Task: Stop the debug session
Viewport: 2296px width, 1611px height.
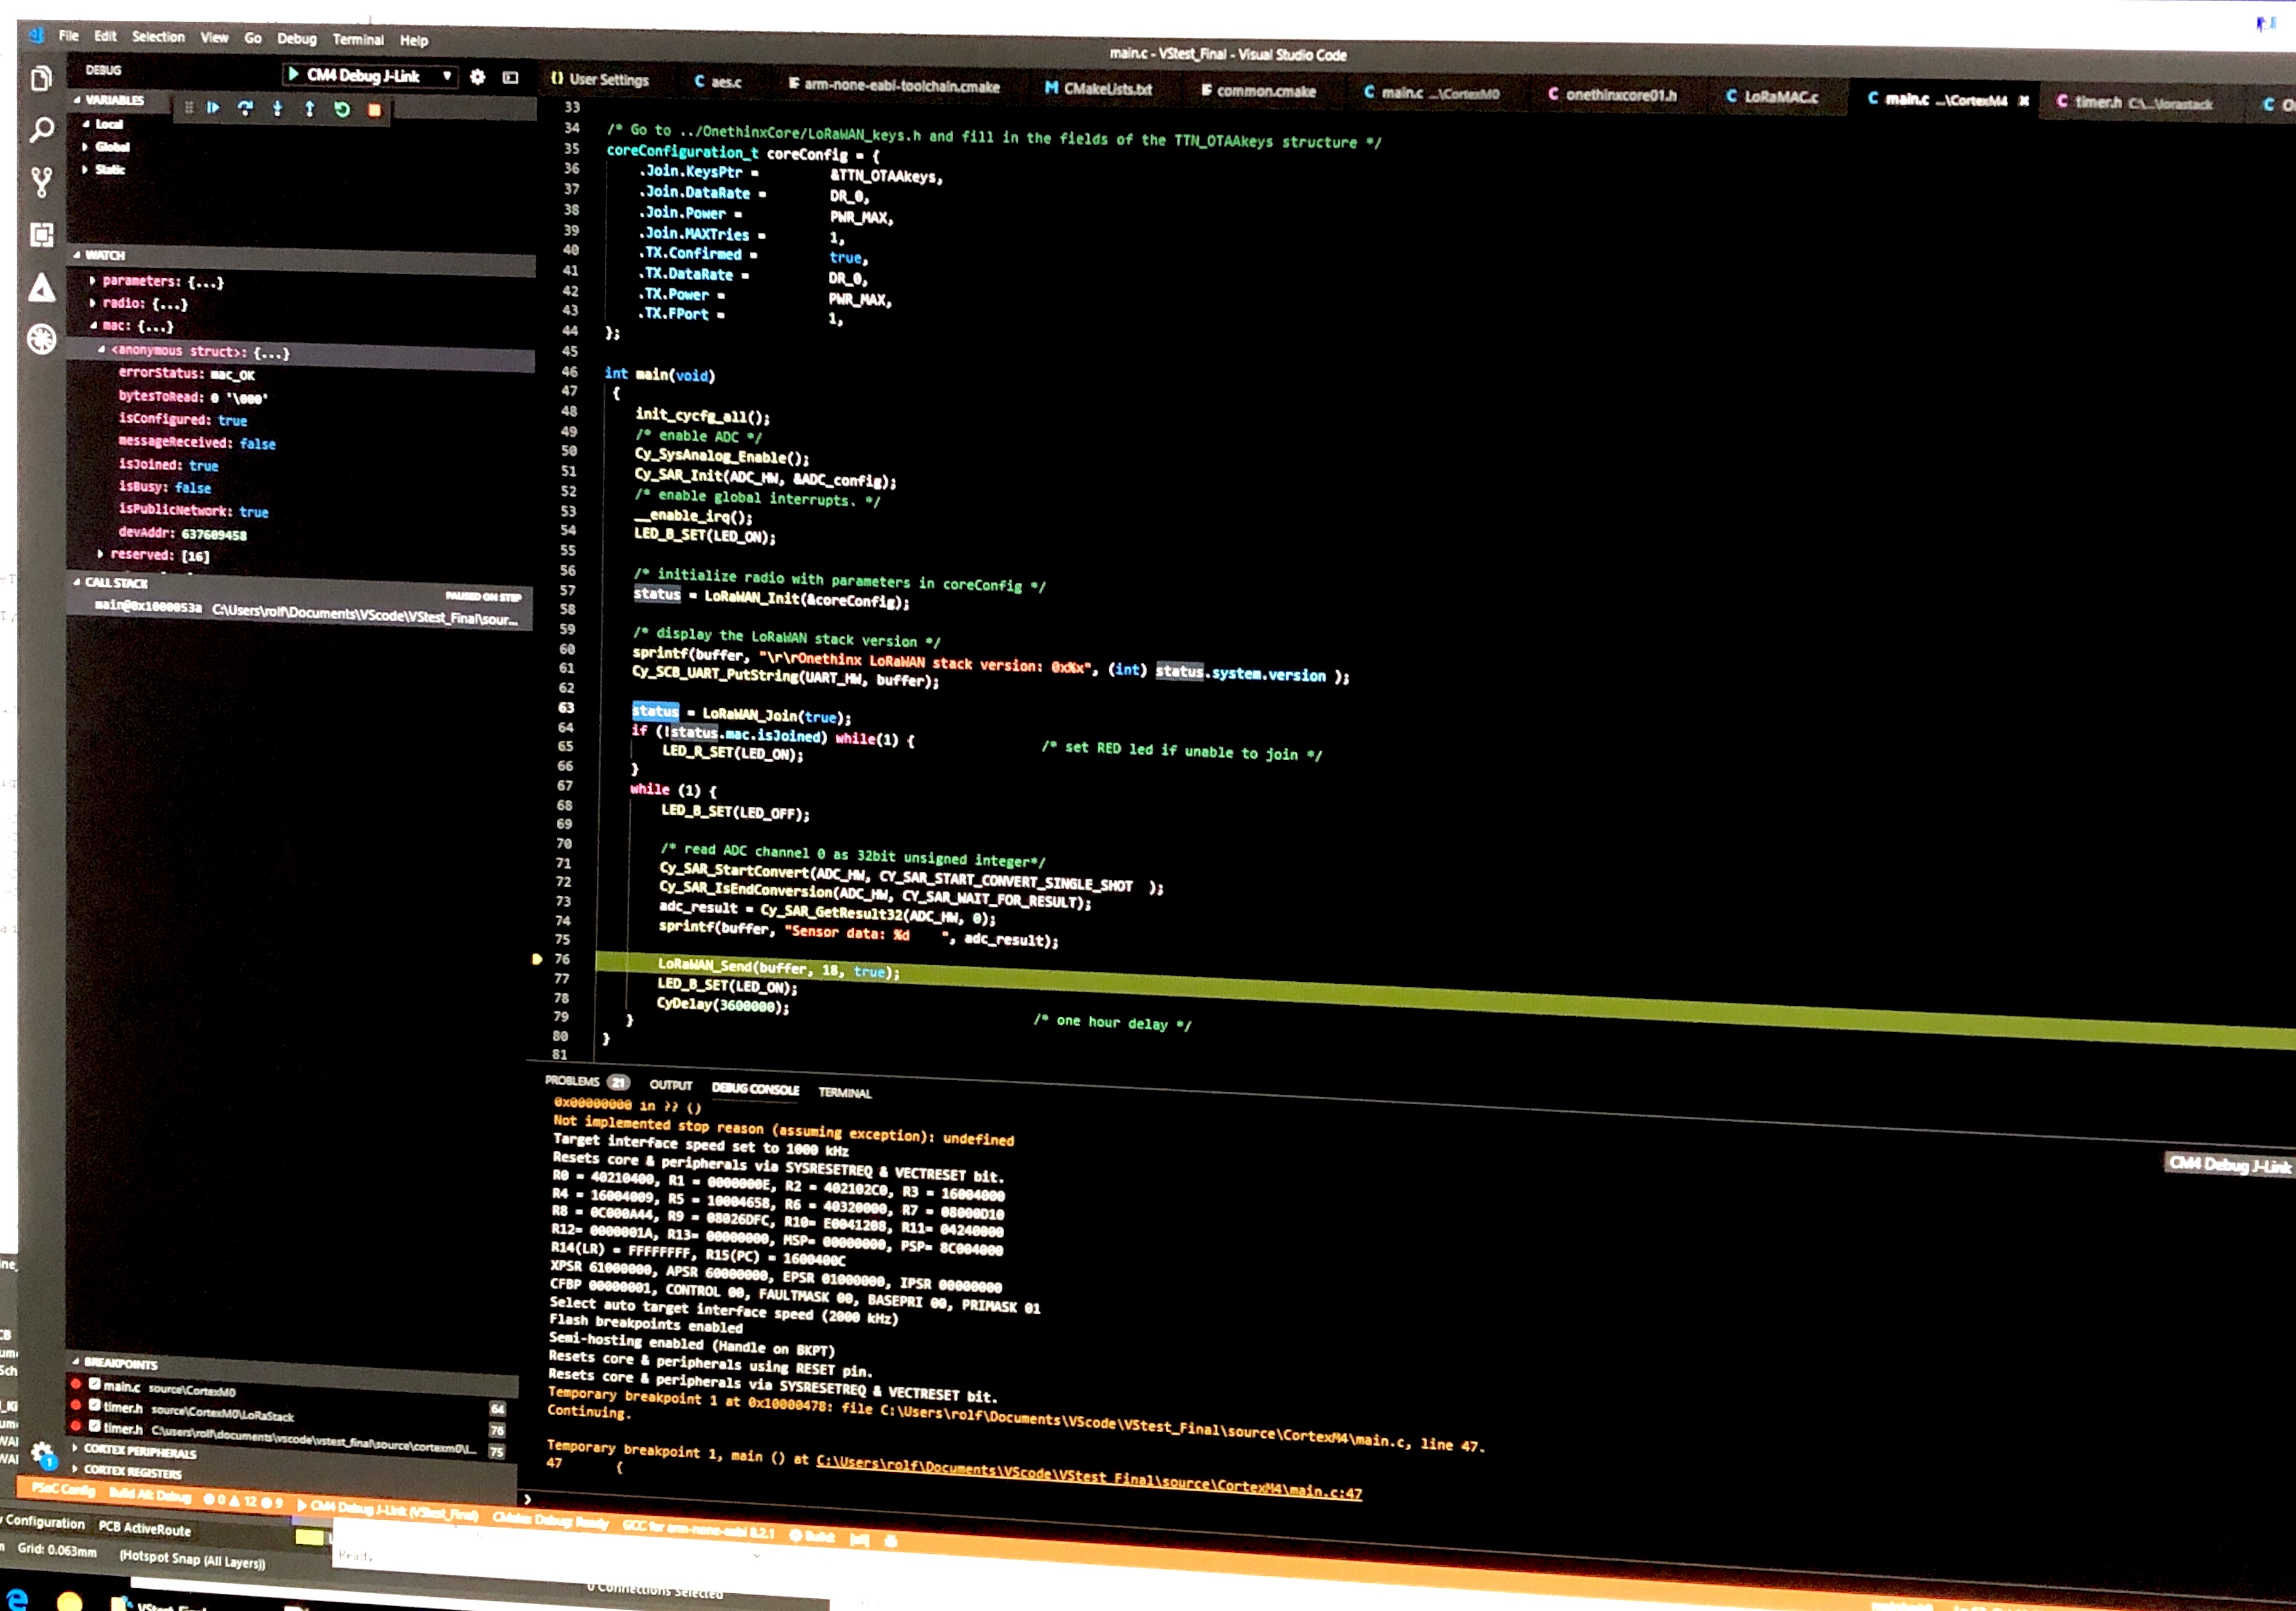Action: click(x=374, y=111)
